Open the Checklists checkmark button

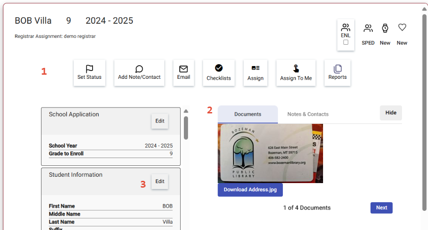point(219,73)
